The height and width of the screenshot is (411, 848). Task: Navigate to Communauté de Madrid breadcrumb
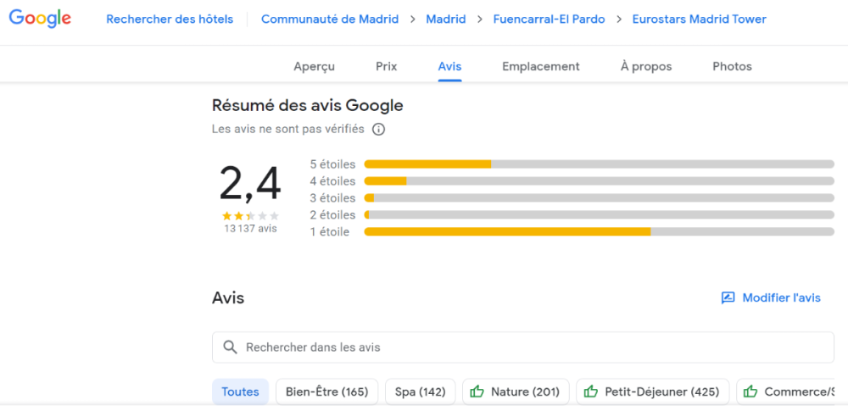[x=330, y=19]
